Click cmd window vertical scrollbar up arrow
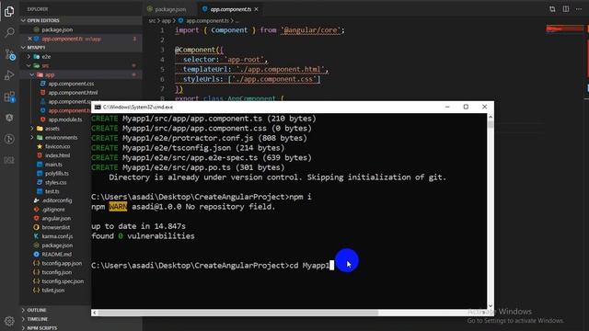 (x=491, y=117)
